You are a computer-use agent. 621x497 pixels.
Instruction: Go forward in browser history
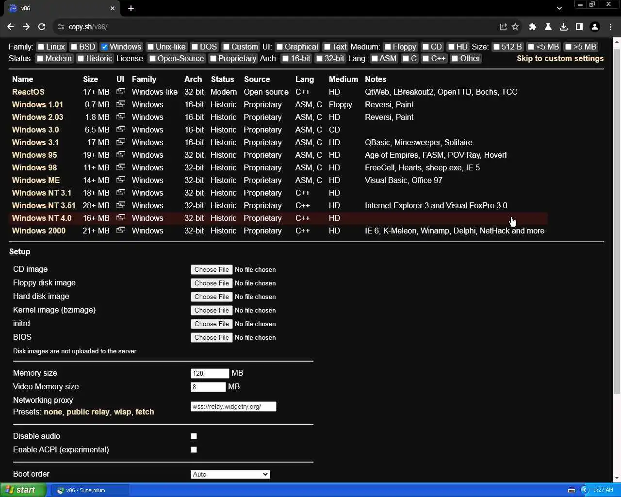(x=26, y=27)
